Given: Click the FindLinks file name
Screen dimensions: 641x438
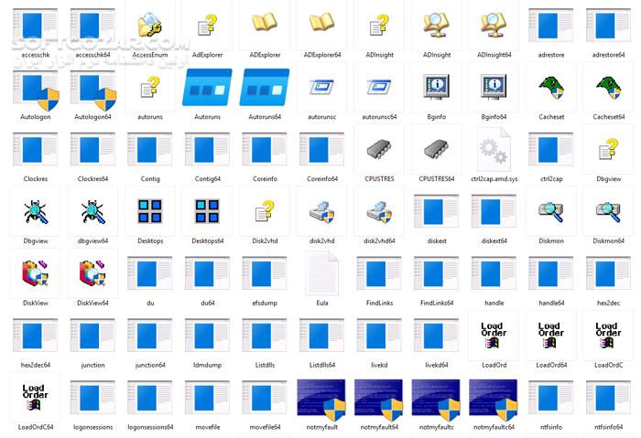Looking at the screenshot, I should [379, 303].
